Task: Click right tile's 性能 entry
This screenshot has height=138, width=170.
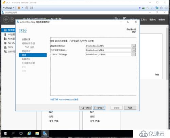Action: [x=92, y=116]
